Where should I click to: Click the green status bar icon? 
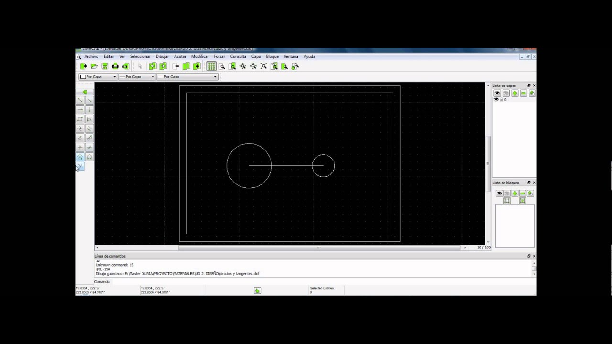[x=257, y=290]
